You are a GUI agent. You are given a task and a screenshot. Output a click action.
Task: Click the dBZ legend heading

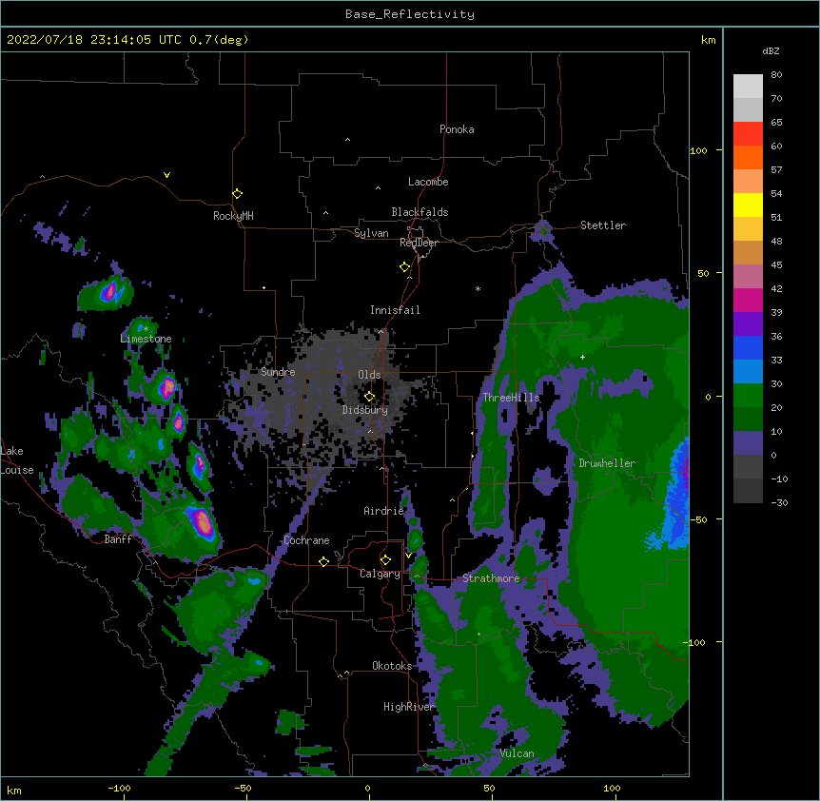click(x=771, y=50)
